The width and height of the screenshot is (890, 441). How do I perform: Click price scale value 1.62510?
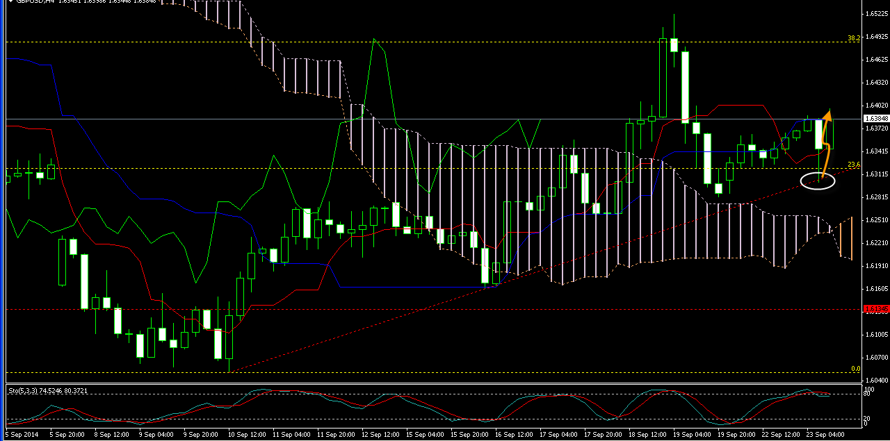(877, 220)
